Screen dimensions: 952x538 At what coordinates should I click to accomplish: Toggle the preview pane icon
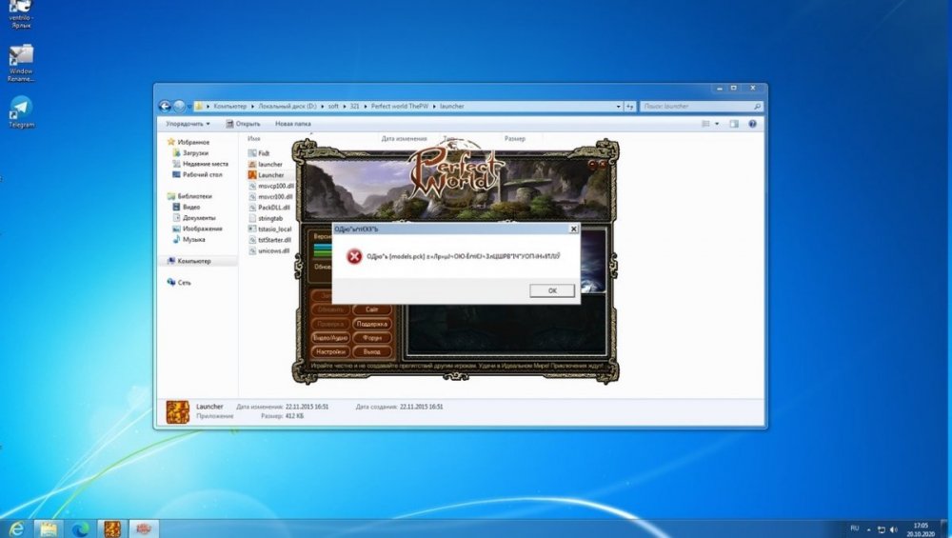tap(734, 124)
